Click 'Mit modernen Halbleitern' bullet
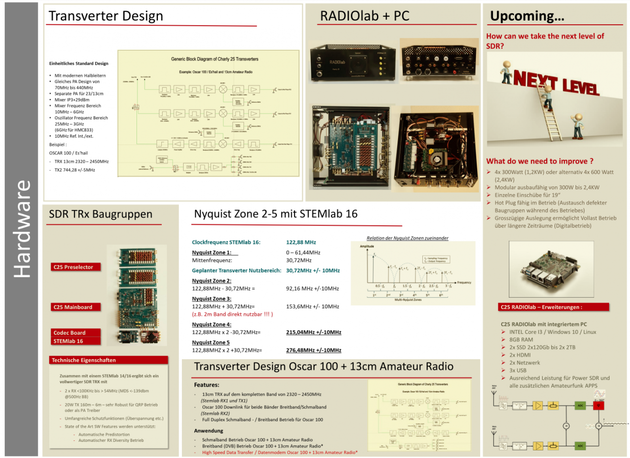This screenshot has height=458, width=630. (80, 75)
